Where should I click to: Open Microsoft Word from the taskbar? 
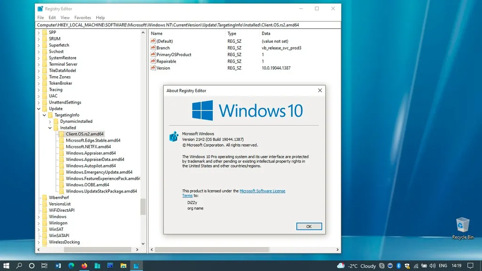pyautogui.click(x=58, y=266)
